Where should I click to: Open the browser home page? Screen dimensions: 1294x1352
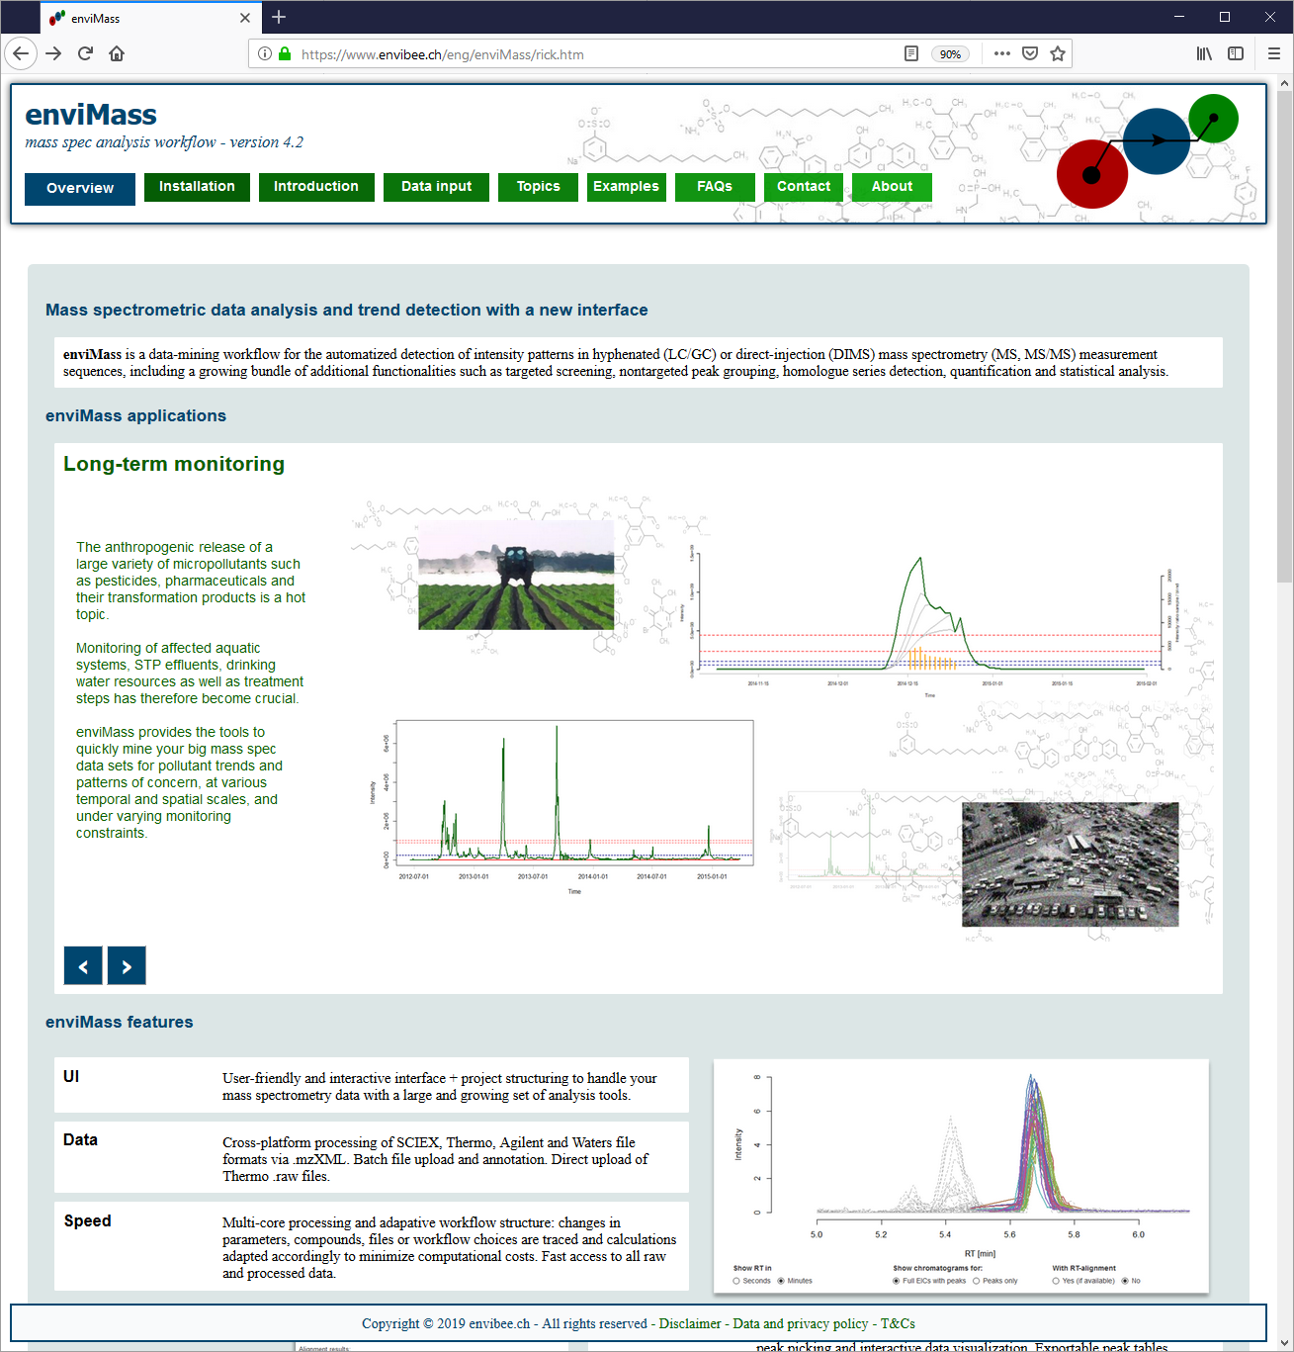117,53
